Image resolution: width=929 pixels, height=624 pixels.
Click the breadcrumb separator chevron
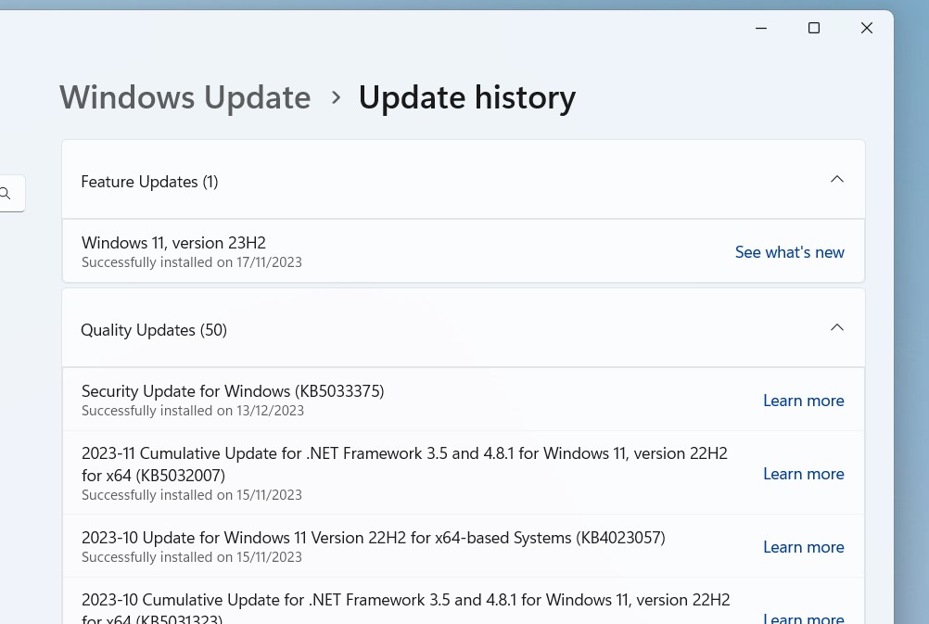336,97
